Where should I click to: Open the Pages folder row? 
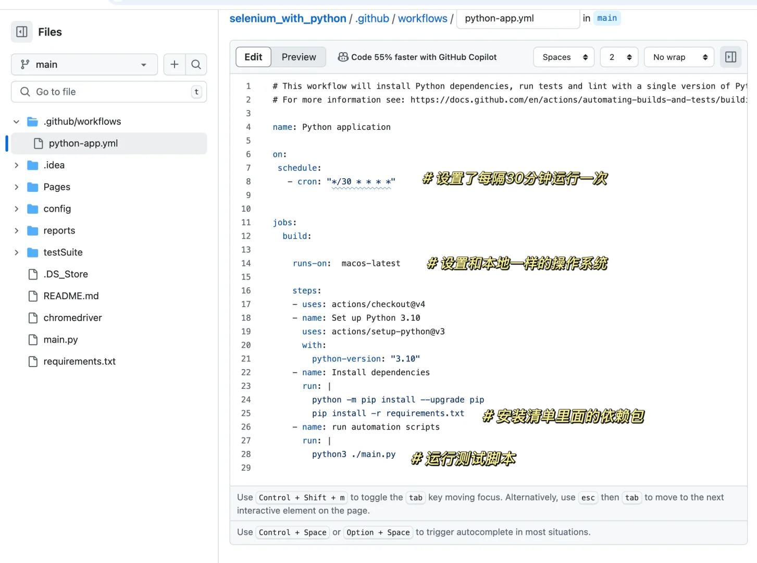[x=109, y=187]
